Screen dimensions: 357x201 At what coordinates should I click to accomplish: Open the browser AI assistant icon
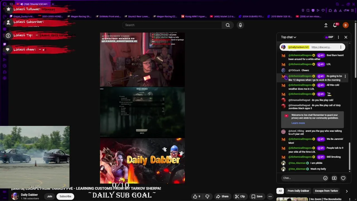tap(347, 10)
